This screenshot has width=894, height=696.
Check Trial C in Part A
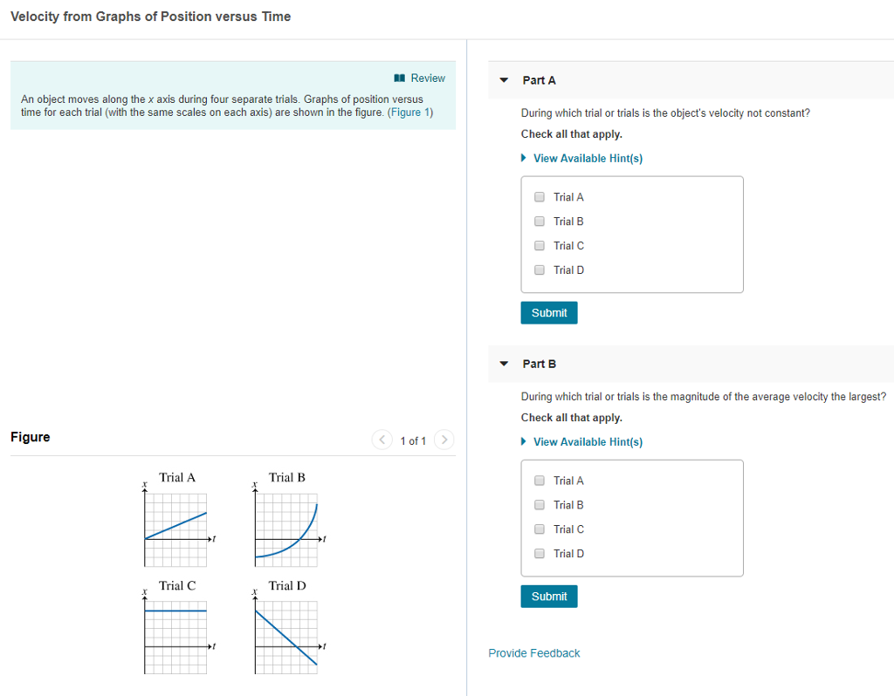click(x=539, y=245)
